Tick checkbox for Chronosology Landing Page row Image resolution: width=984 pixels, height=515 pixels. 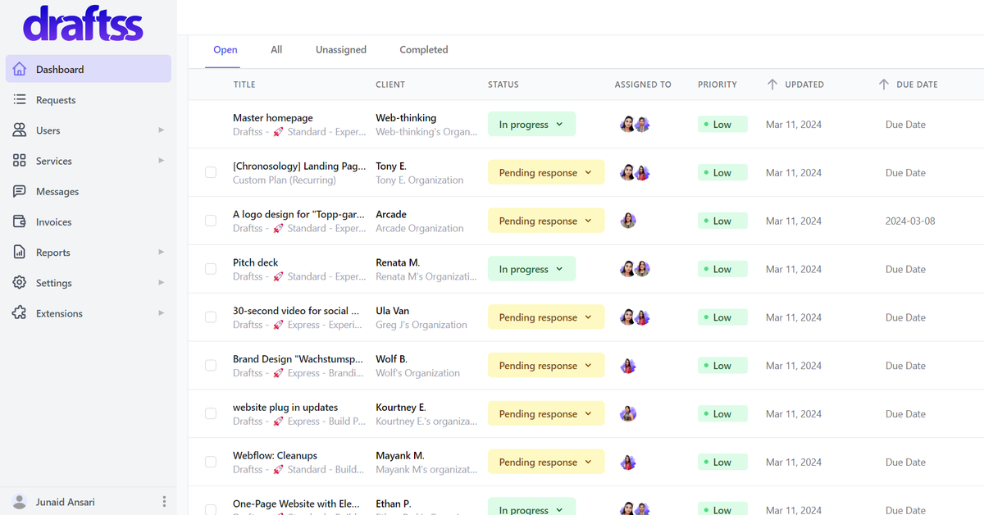pyautogui.click(x=211, y=173)
